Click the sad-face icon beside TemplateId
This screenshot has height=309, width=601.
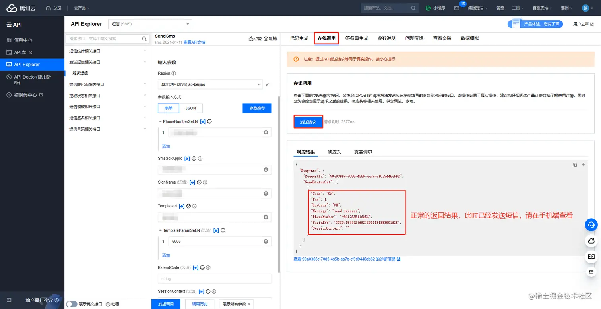click(x=188, y=206)
